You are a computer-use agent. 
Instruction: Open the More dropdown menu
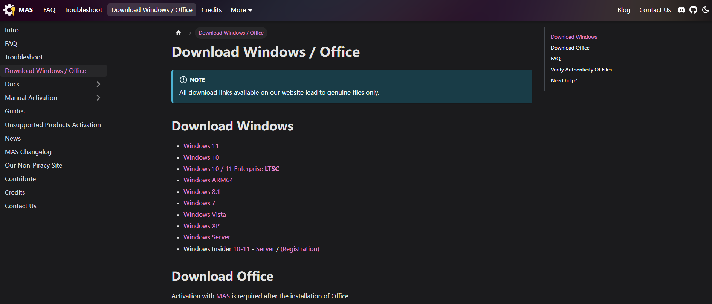tap(241, 10)
